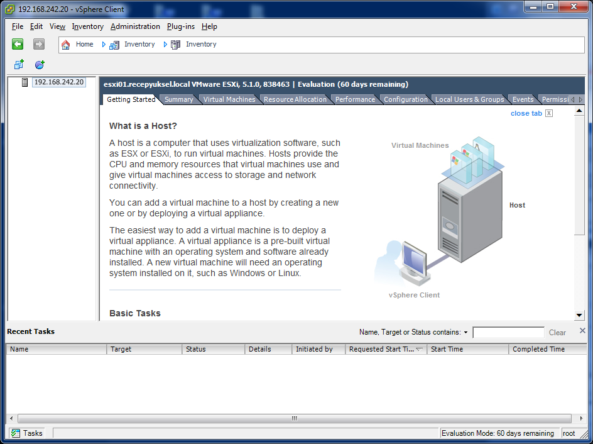Select the Getting Started tab

131,99
